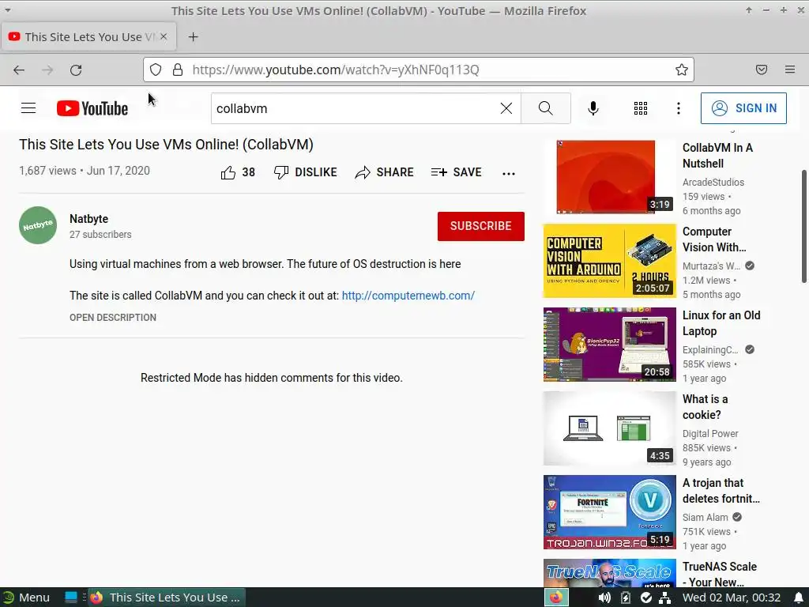Image resolution: width=809 pixels, height=607 pixels.
Task: Open YouTube apps grid
Action: click(x=640, y=108)
